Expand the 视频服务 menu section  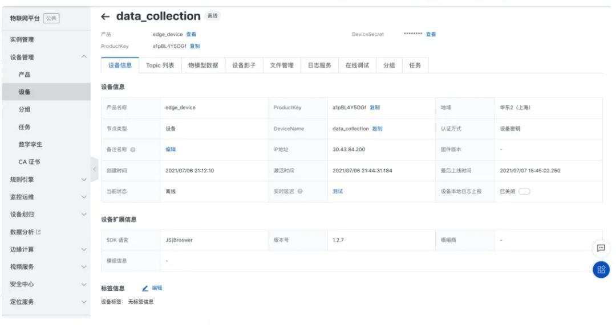click(84, 266)
